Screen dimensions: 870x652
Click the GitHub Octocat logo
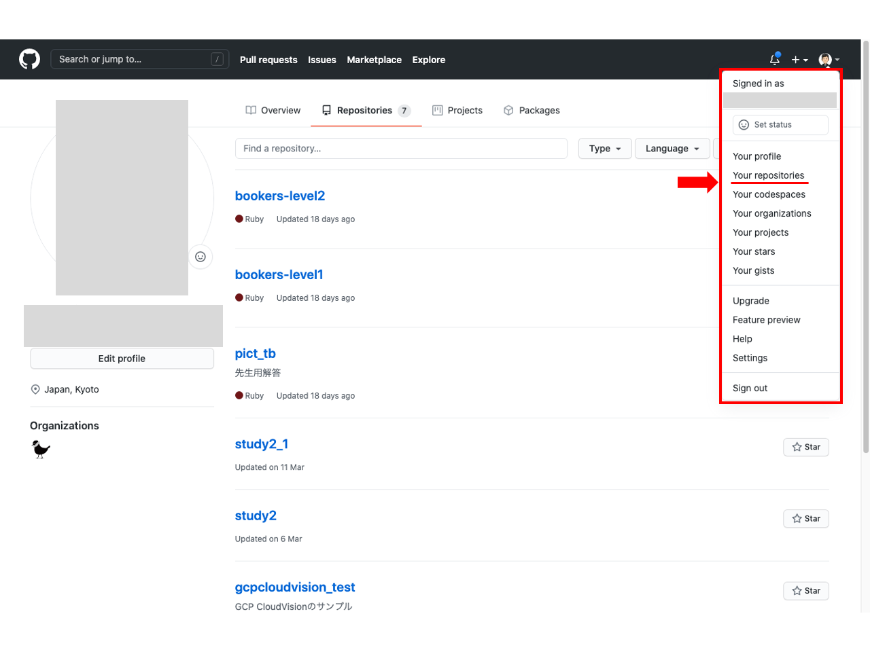pyautogui.click(x=29, y=59)
